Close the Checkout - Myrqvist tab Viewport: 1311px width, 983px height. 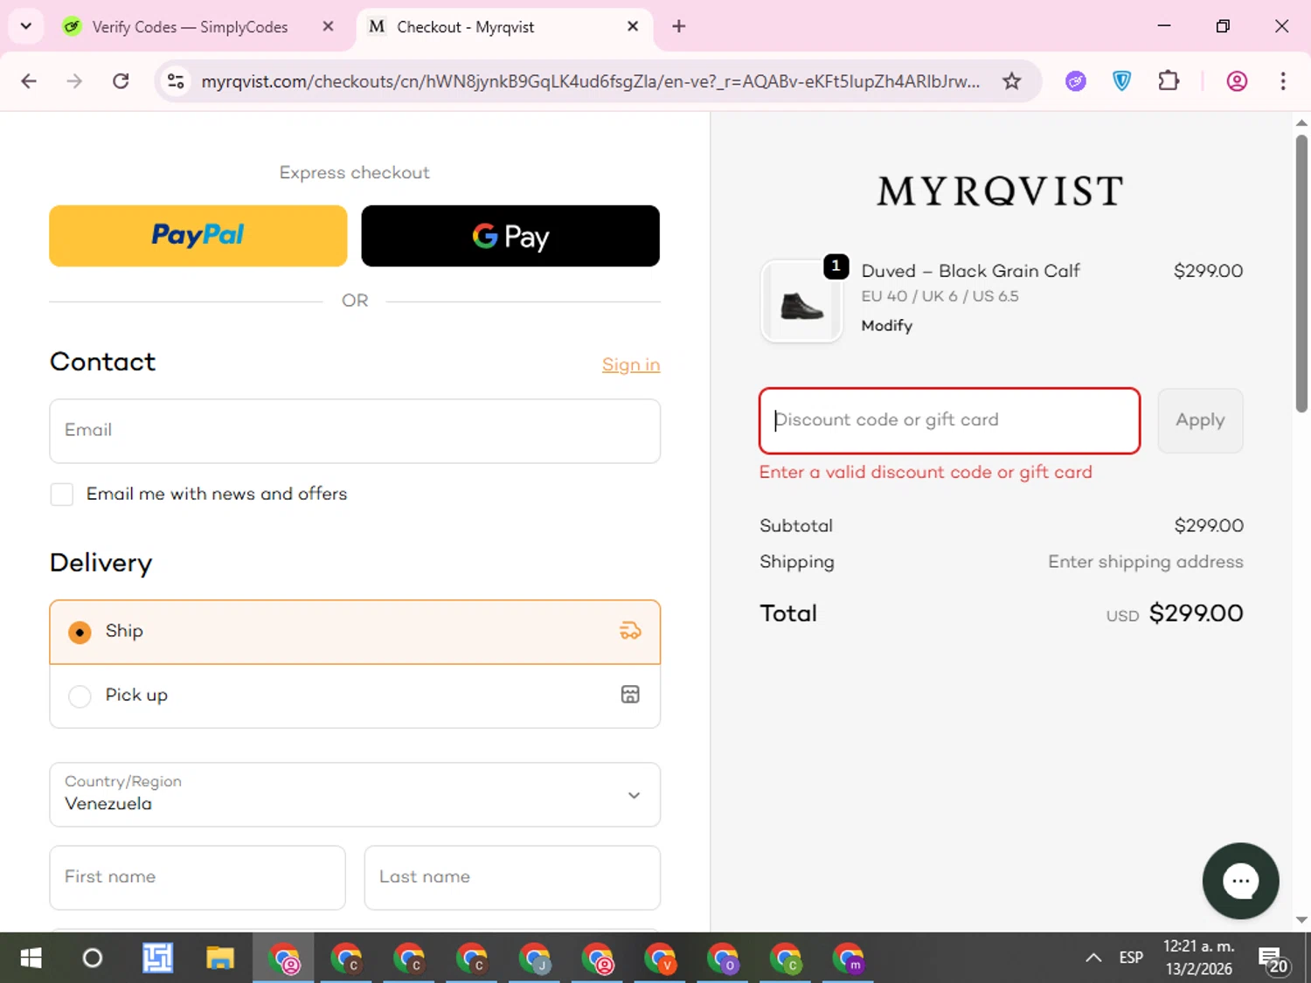coord(633,26)
